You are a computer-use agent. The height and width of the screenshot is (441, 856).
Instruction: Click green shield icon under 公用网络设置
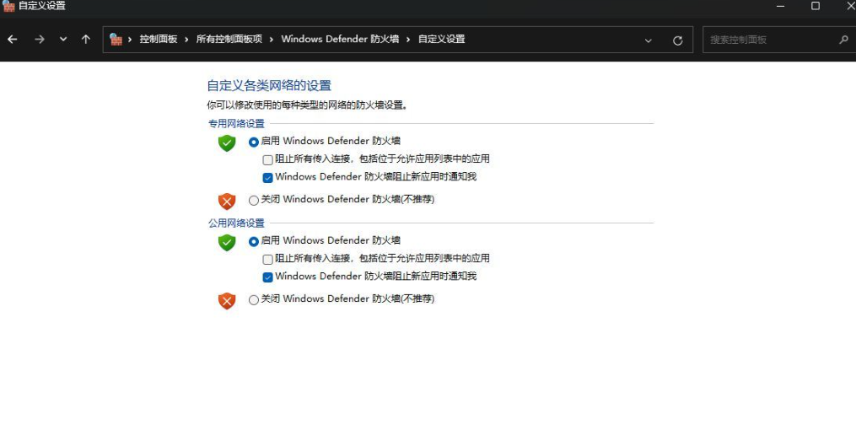[x=227, y=242]
